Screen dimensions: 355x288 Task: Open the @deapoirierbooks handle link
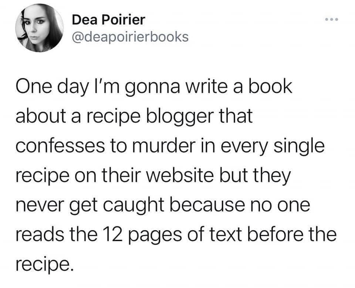click(130, 37)
